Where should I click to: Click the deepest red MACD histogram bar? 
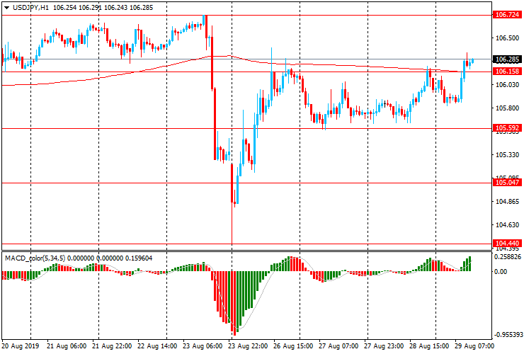[234, 303]
